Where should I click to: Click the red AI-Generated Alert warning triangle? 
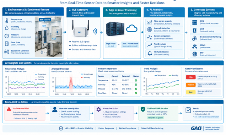click(9, 109)
